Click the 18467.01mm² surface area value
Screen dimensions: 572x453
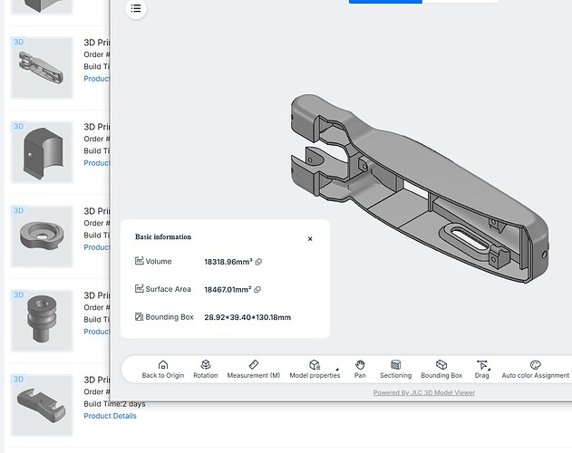[x=228, y=290]
